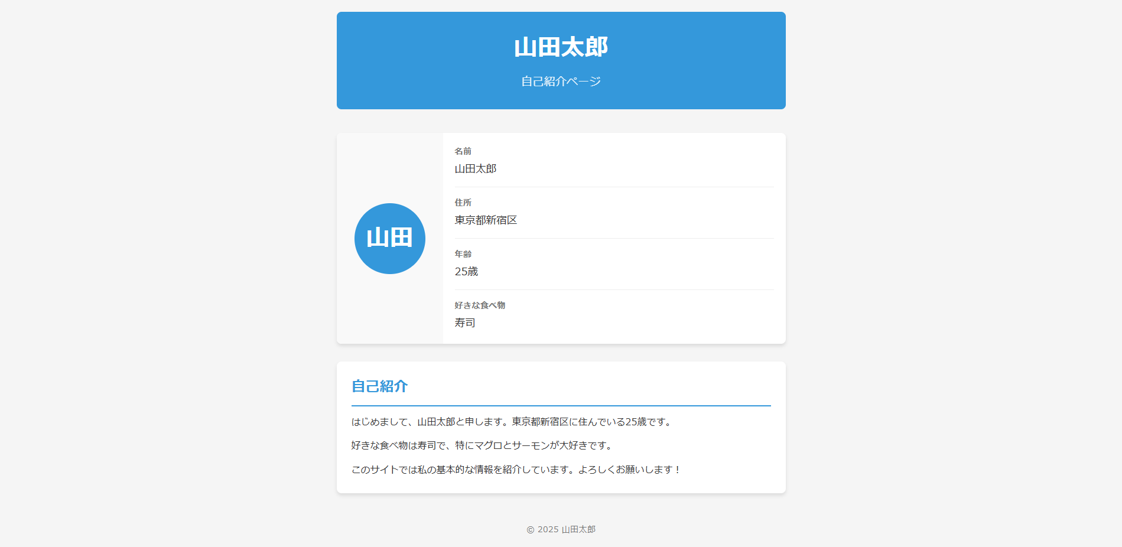Select the 25歳 age value

coord(466,272)
